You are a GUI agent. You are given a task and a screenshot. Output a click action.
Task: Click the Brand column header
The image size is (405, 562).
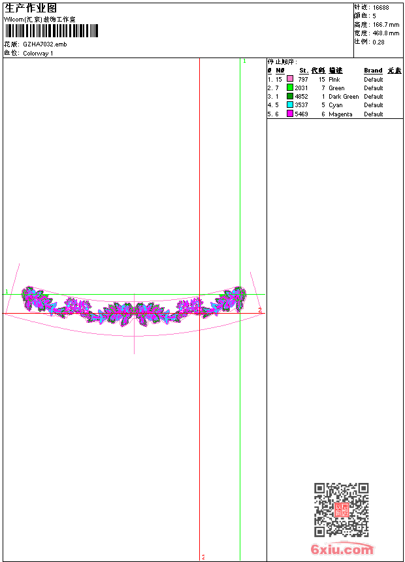pyautogui.click(x=373, y=71)
